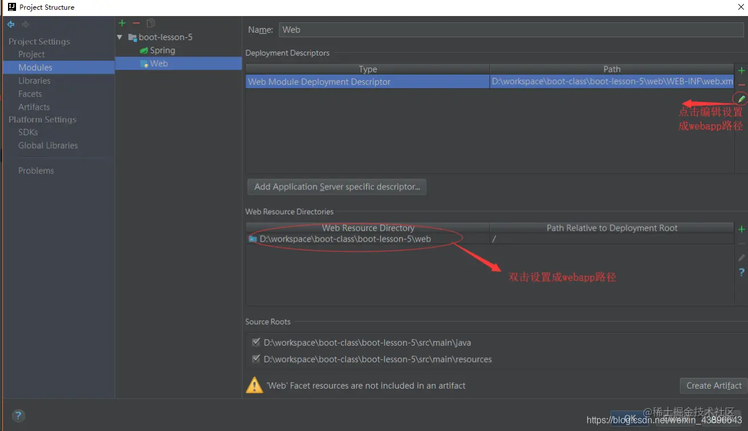Open help for web resource directories
Screen dimensions: 748x431
tap(742, 272)
